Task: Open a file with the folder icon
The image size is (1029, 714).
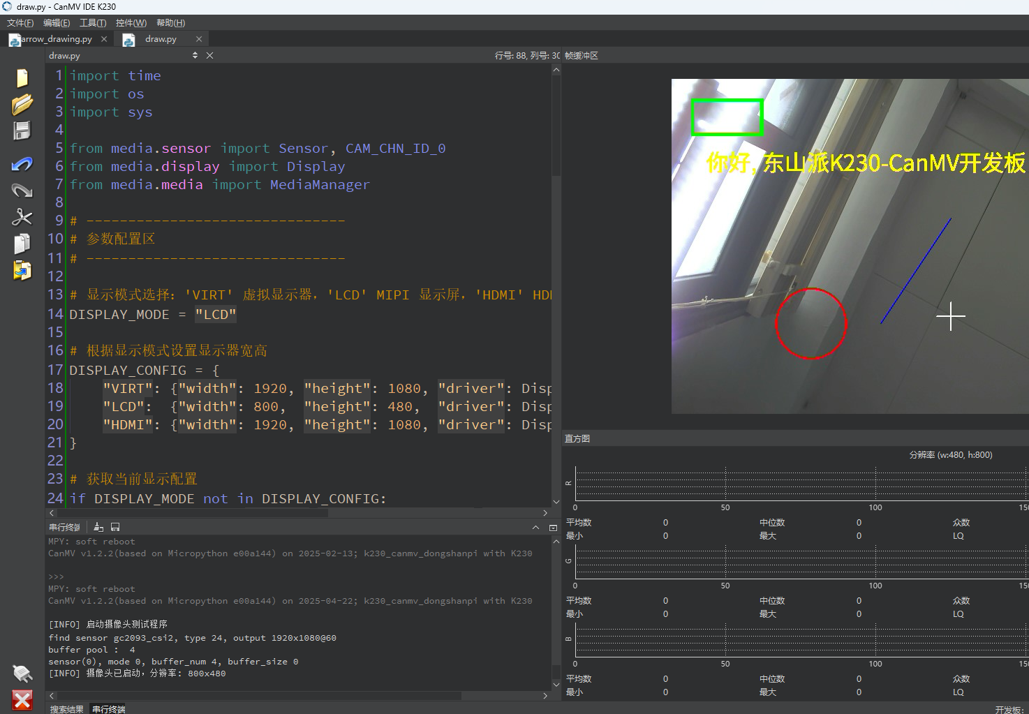Action: [22, 104]
